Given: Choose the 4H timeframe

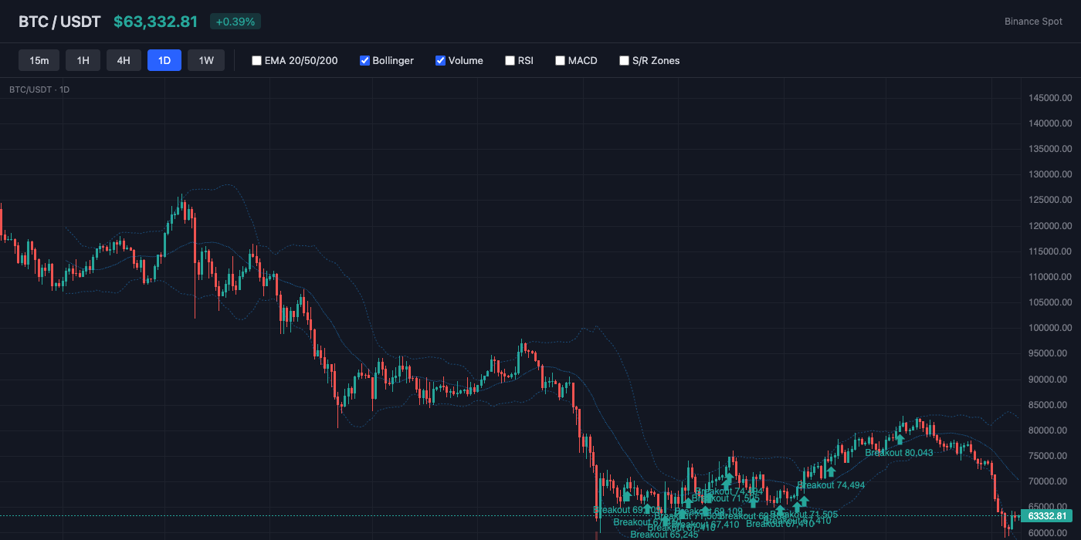Looking at the screenshot, I should click(124, 60).
